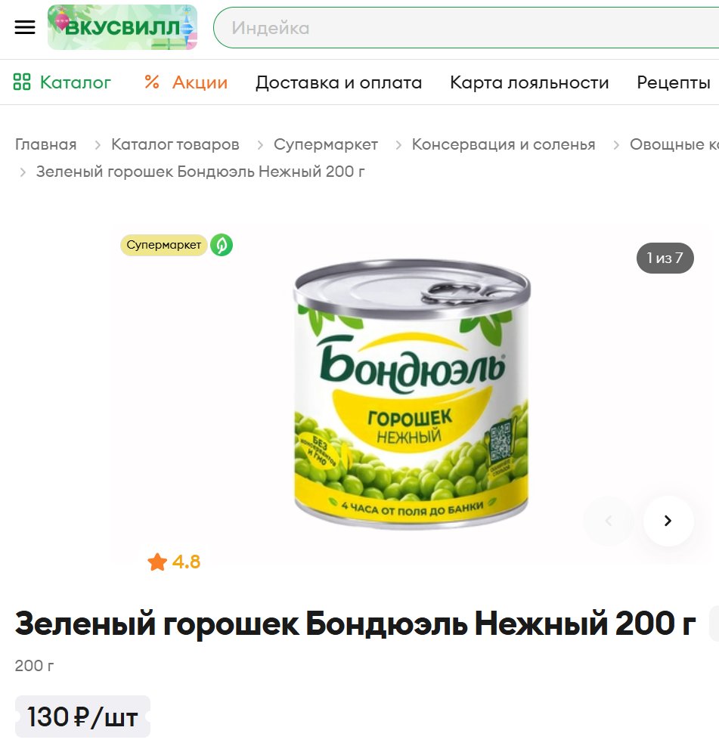This screenshot has height=749, width=719.
Task: Open Консервация и соленья breadcrumb
Action: coord(504,144)
